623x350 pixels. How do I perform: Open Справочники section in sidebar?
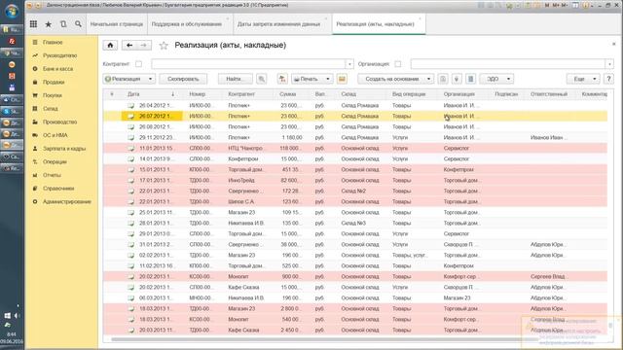(x=58, y=189)
